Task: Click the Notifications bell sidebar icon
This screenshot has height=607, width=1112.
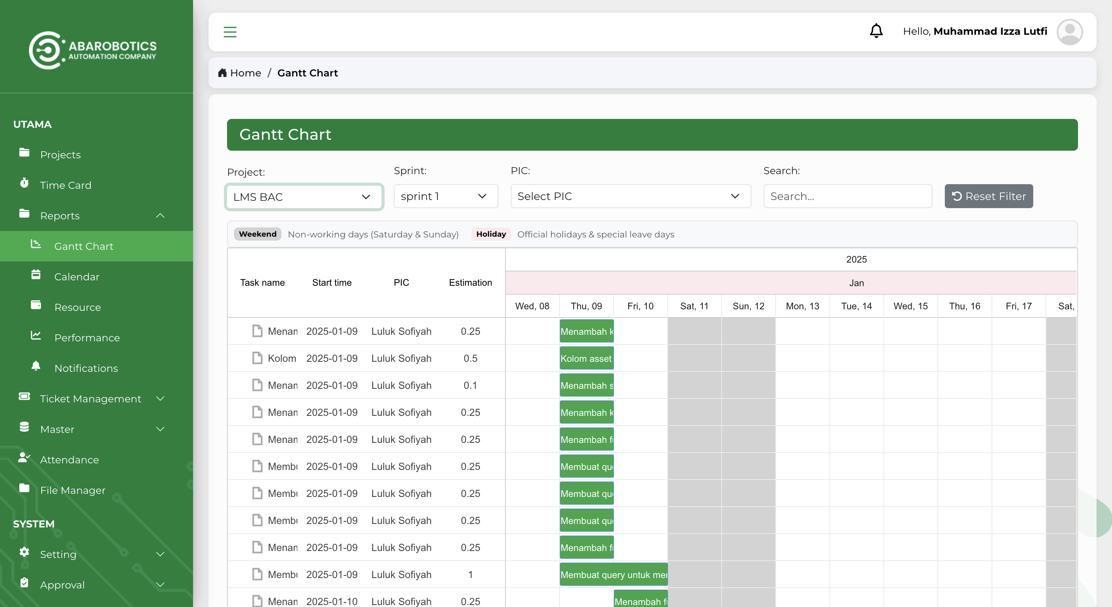Action: click(x=36, y=366)
